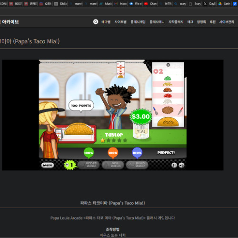Switch to the BOOT browser tab
Screen dimensions: 238x238
point(16,4)
